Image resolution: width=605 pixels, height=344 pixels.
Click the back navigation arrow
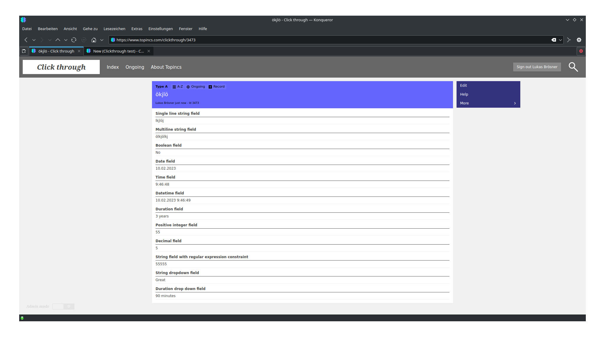tap(26, 40)
